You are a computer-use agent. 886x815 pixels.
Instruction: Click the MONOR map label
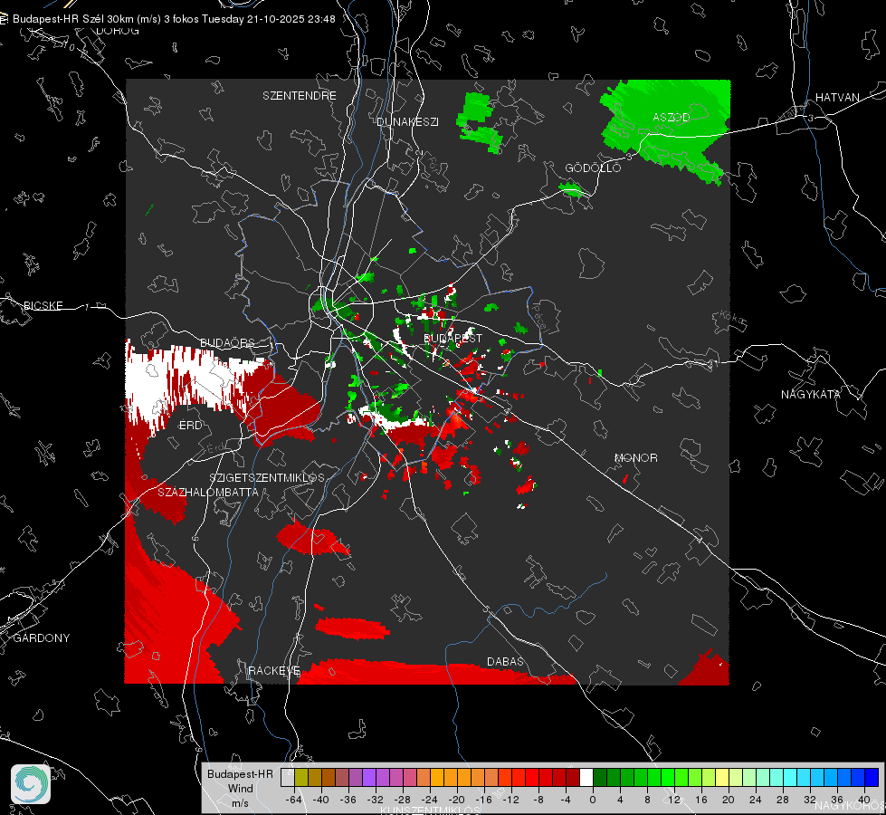coord(635,457)
